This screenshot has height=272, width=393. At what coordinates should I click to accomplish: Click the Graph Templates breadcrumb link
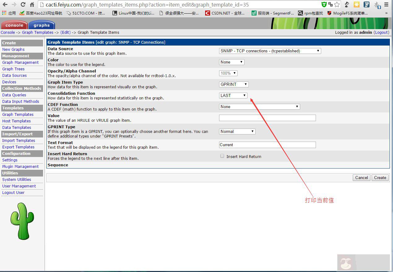(37, 32)
